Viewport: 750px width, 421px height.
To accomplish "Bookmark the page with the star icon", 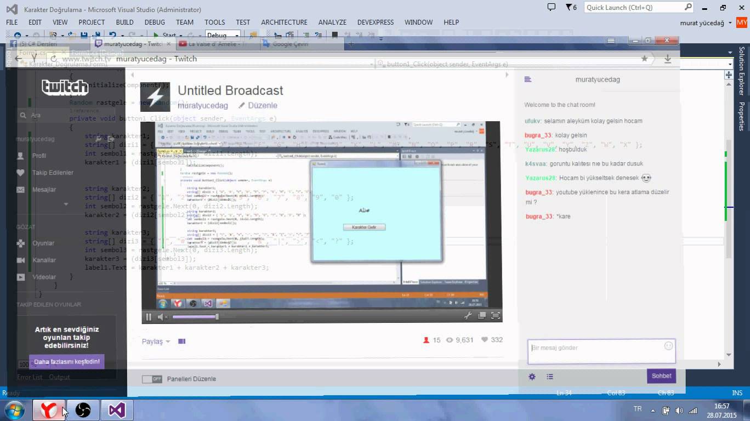I will [644, 59].
